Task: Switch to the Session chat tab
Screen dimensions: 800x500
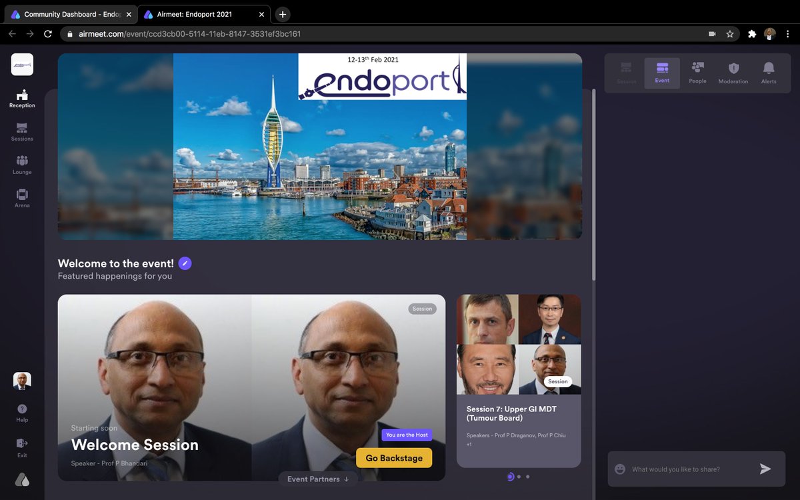Action: pyautogui.click(x=626, y=73)
